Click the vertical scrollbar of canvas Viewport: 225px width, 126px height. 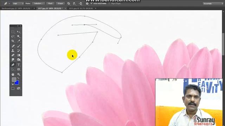[x=224, y=44]
